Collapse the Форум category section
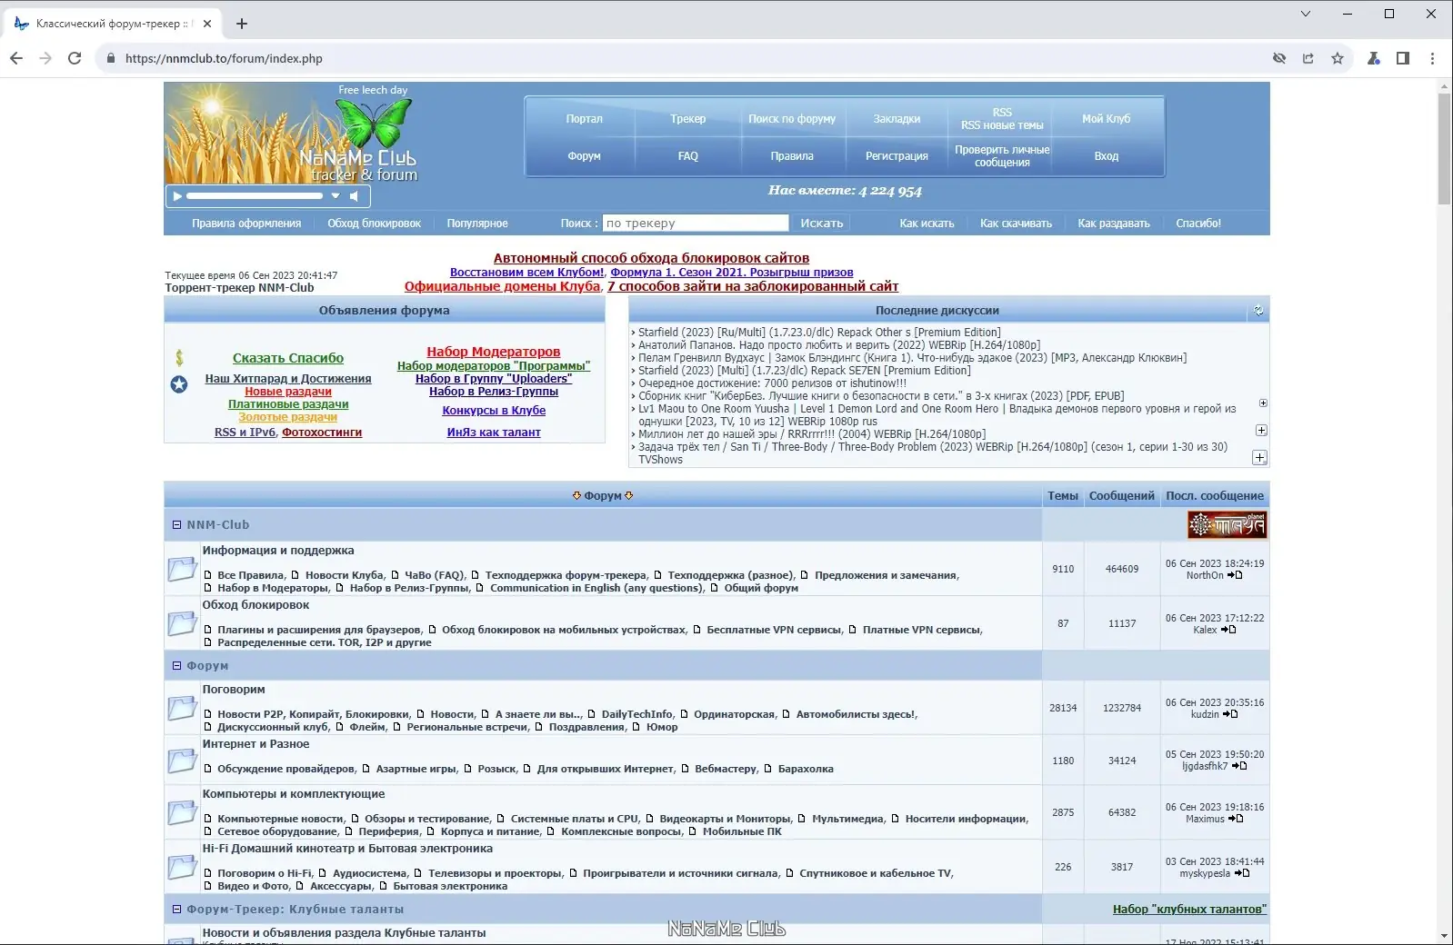The width and height of the screenshot is (1453, 945). [177, 665]
